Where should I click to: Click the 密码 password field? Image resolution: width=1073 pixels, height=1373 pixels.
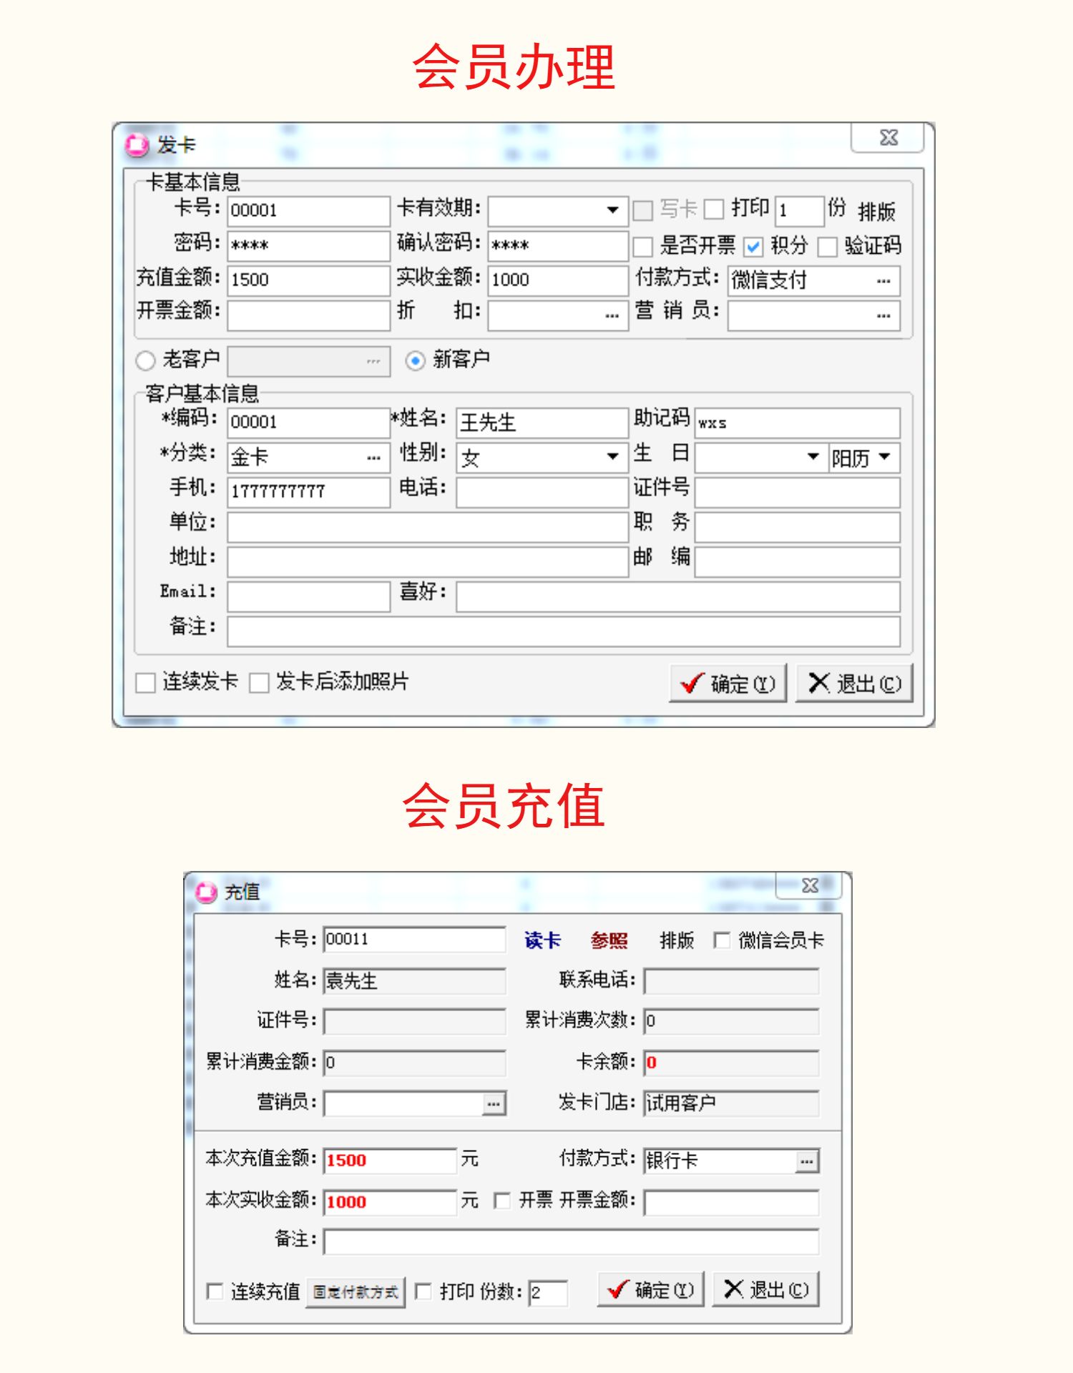tap(309, 245)
